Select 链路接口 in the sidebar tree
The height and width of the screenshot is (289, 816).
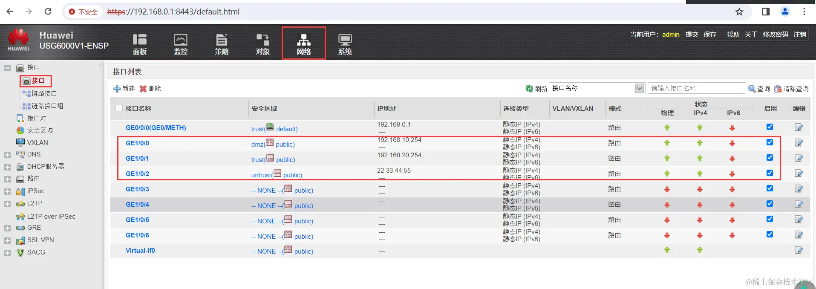tap(44, 93)
